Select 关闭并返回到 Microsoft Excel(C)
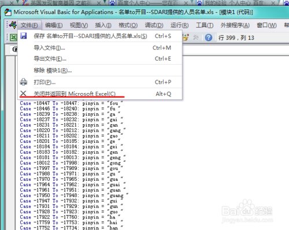This screenshot has width=289, height=230. click(x=100, y=94)
